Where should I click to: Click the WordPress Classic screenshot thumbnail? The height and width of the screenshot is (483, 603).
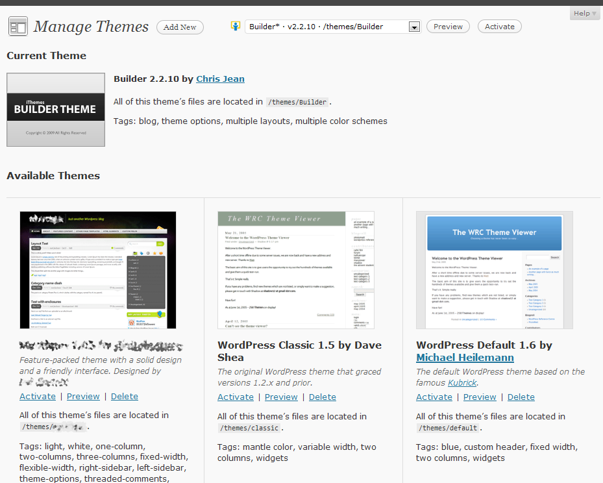coord(296,270)
